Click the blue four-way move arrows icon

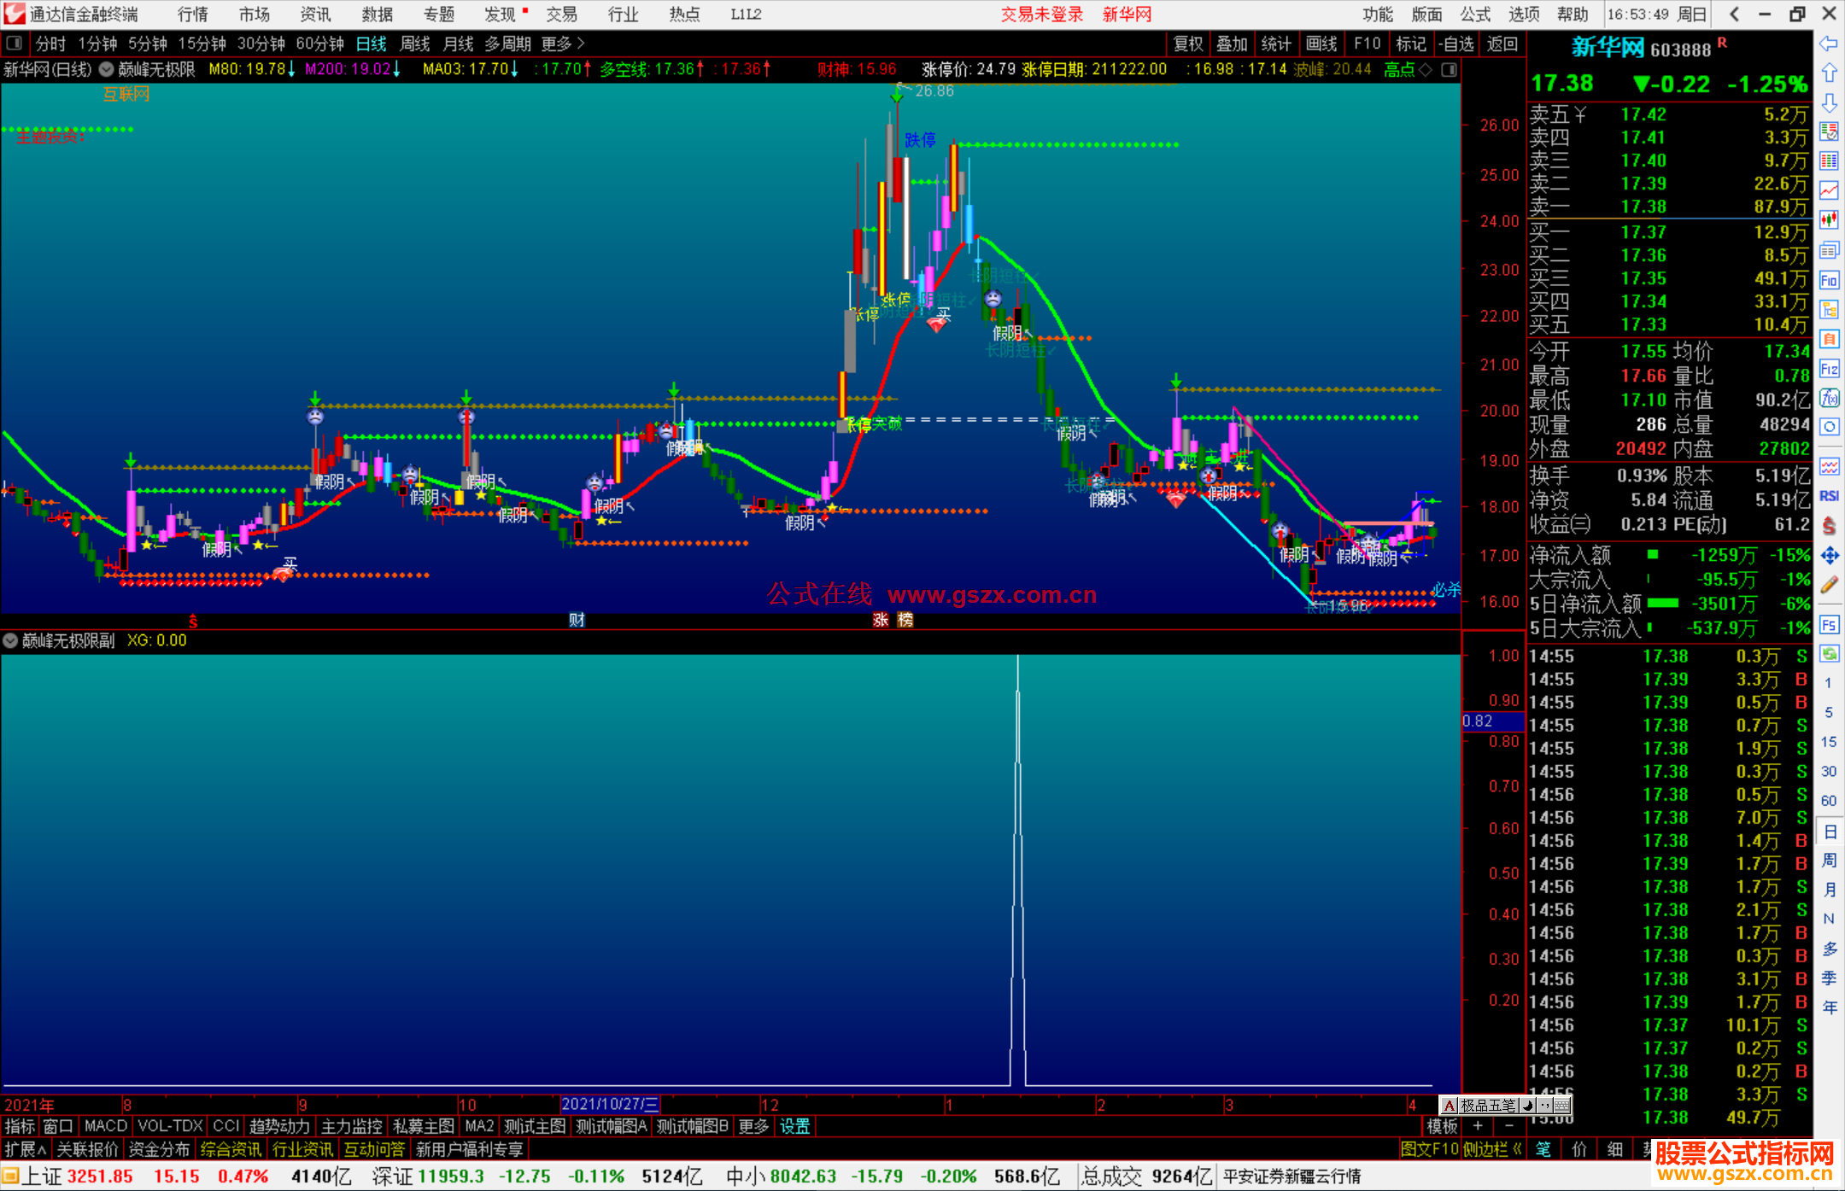(x=1829, y=556)
